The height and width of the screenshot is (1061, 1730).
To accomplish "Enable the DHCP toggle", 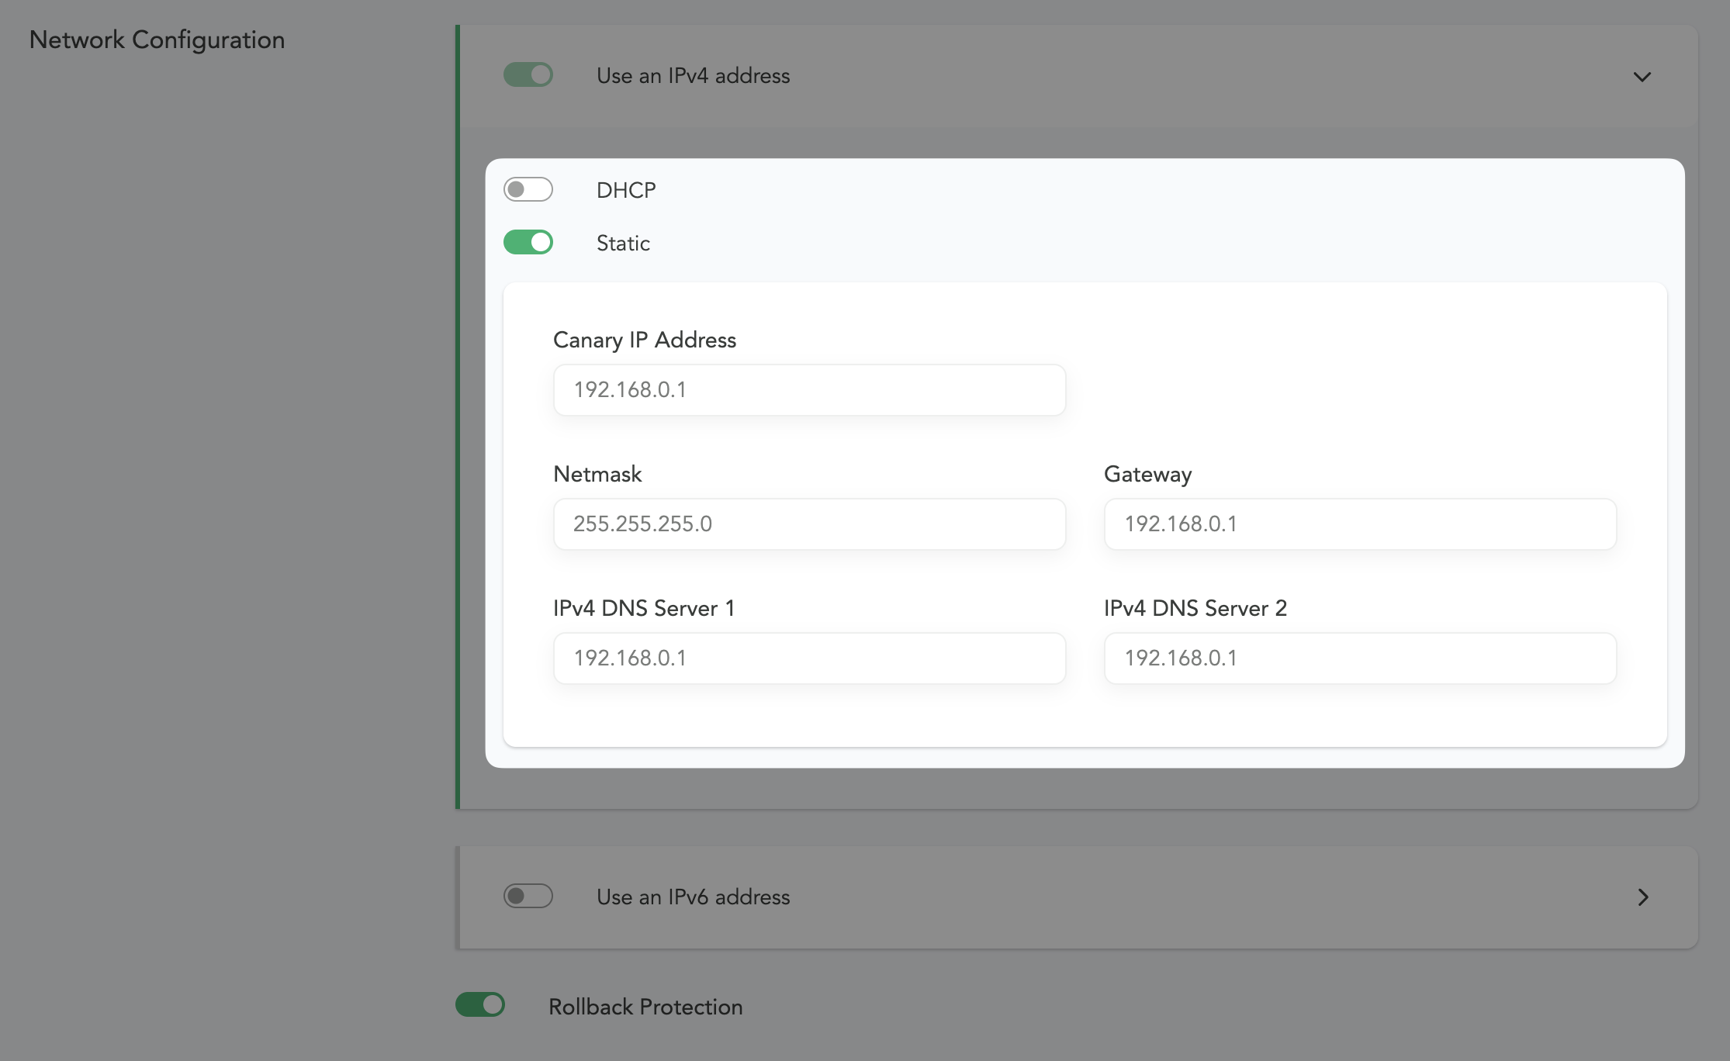I will pos(528,190).
